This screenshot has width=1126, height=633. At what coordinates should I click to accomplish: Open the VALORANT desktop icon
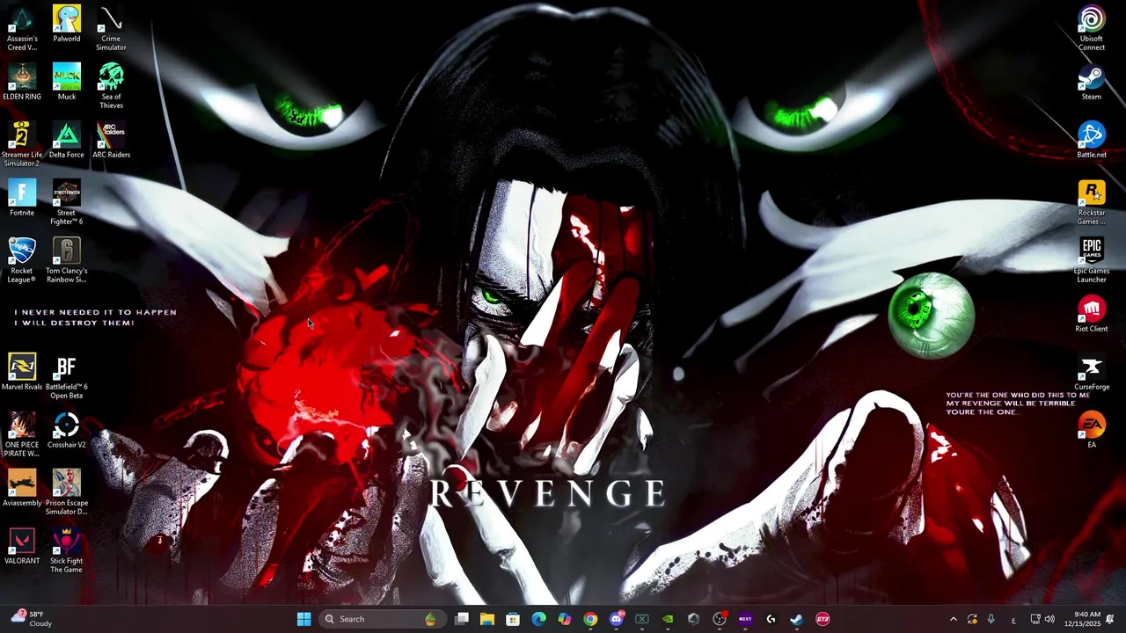(22, 546)
